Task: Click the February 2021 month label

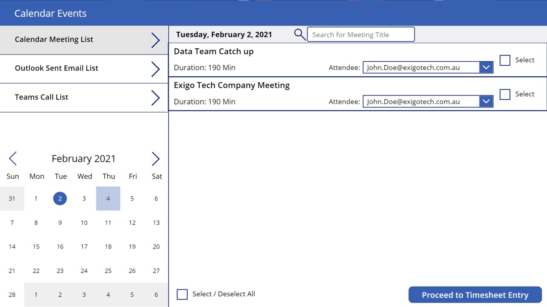Action: 84,159
